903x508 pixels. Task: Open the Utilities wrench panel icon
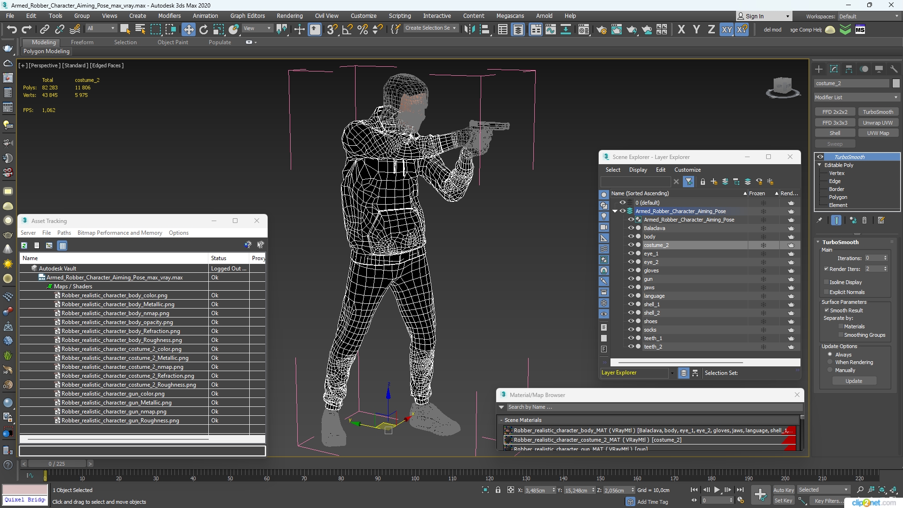pos(894,69)
